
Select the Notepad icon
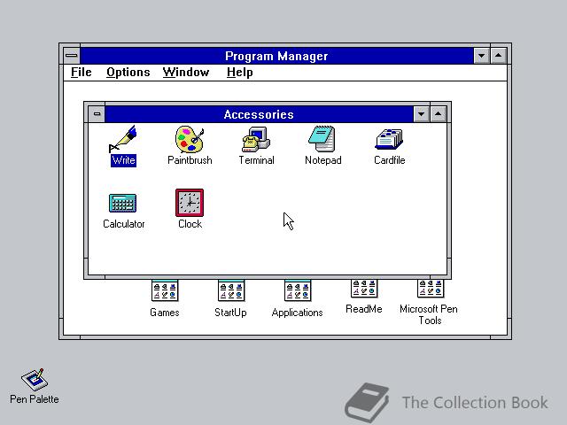[x=322, y=139]
